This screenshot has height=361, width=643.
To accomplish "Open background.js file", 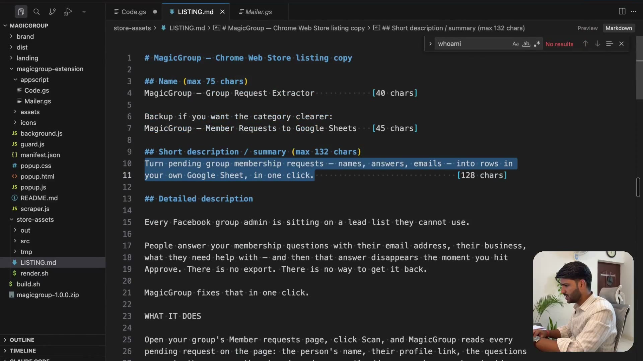I will pyautogui.click(x=42, y=133).
